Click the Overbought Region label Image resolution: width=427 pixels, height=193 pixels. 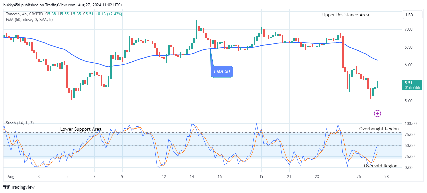(x=379, y=129)
